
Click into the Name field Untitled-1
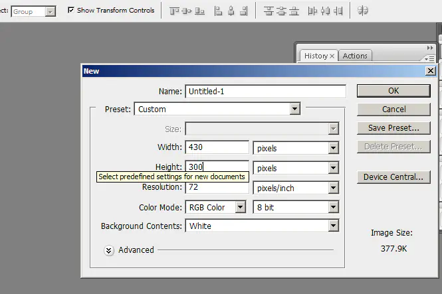pyautogui.click(x=265, y=92)
